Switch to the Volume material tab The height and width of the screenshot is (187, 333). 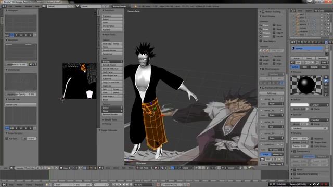click(x=314, y=67)
